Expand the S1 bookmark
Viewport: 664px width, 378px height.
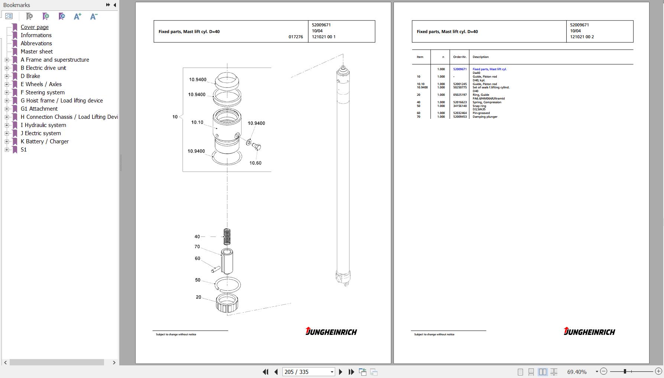(x=7, y=150)
